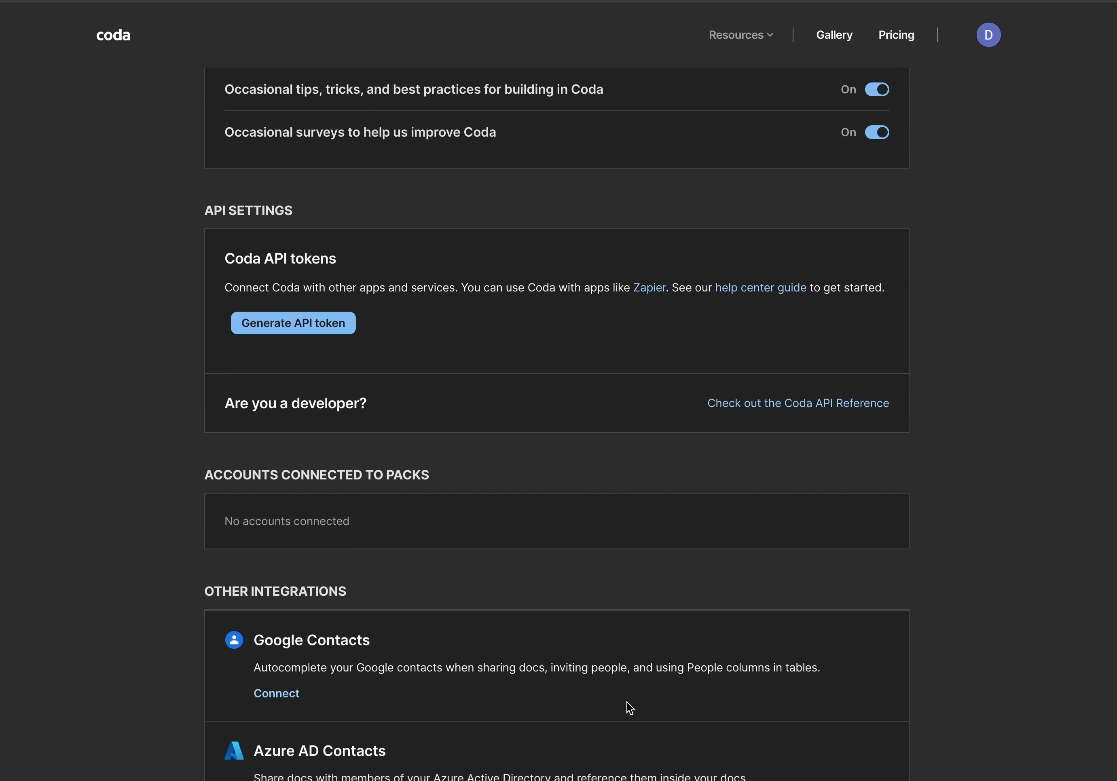Open the Zapier link
This screenshot has height=781, width=1117.
(x=649, y=287)
